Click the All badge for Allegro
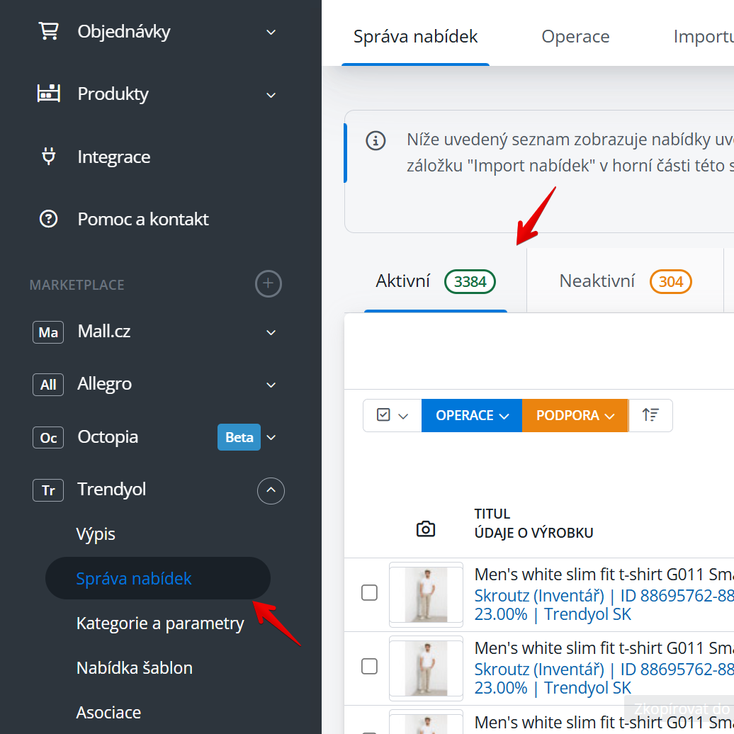Screen dimensions: 734x734 [x=48, y=384]
